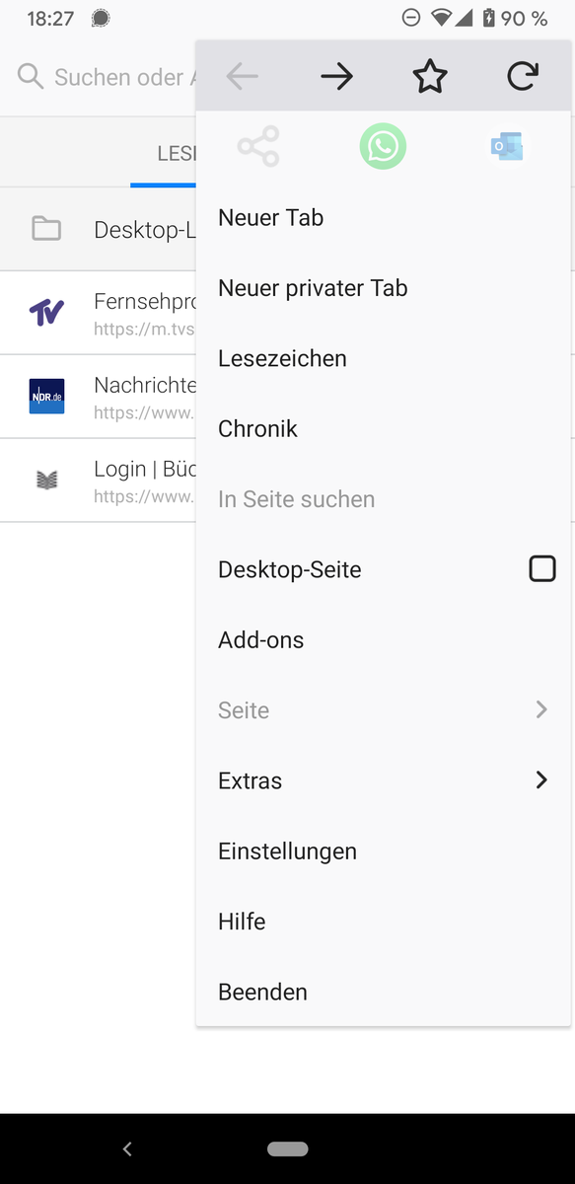Enable the Desktop-Seite checkbox
Image resolution: width=575 pixels, height=1184 pixels.
point(542,568)
